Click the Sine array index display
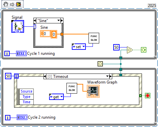 pyautogui.click(x=45, y=33)
